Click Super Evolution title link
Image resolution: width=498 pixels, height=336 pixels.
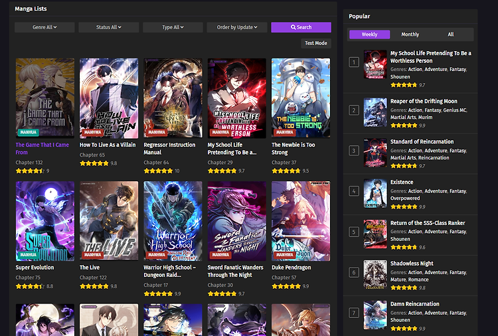click(x=35, y=268)
